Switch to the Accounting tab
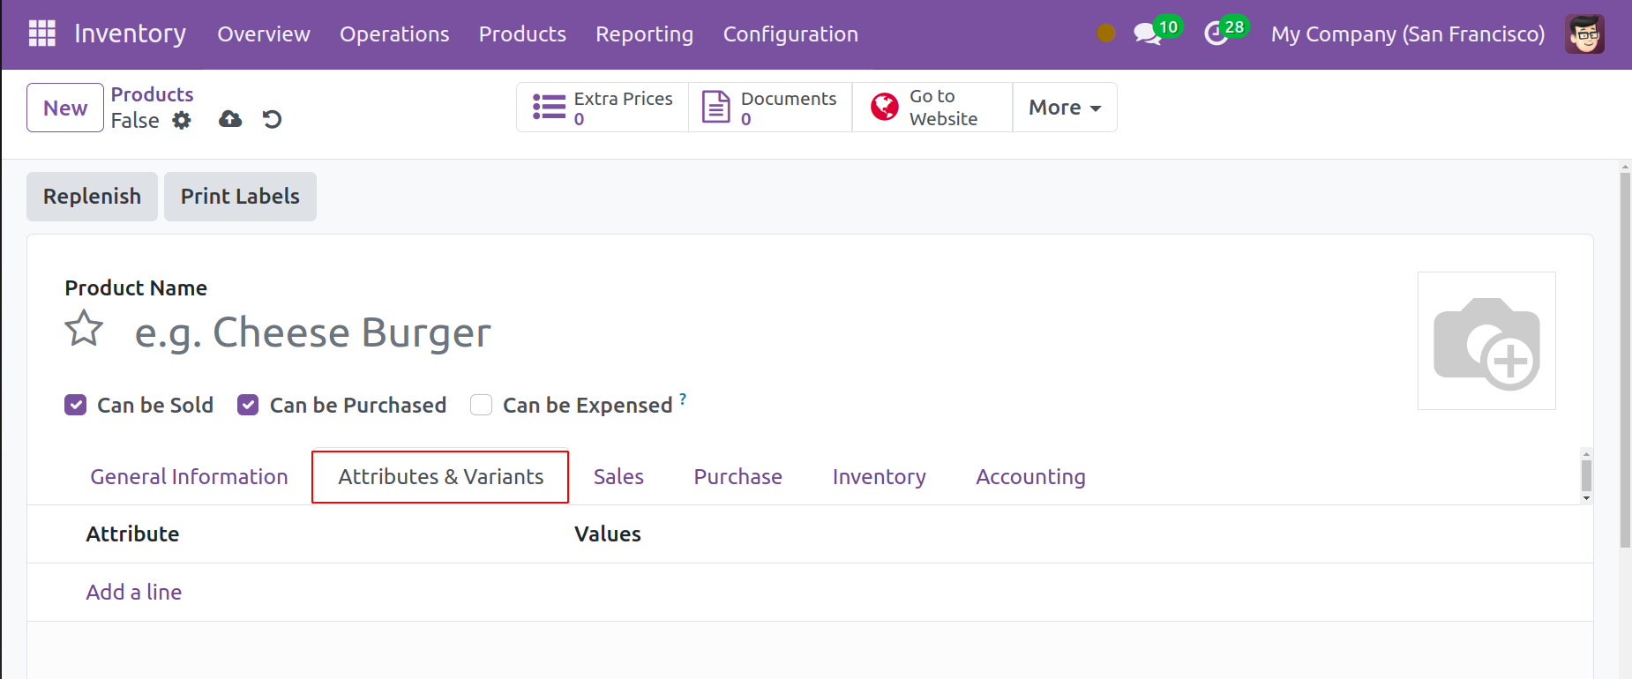This screenshot has width=1632, height=679. [x=1030, y=477]
